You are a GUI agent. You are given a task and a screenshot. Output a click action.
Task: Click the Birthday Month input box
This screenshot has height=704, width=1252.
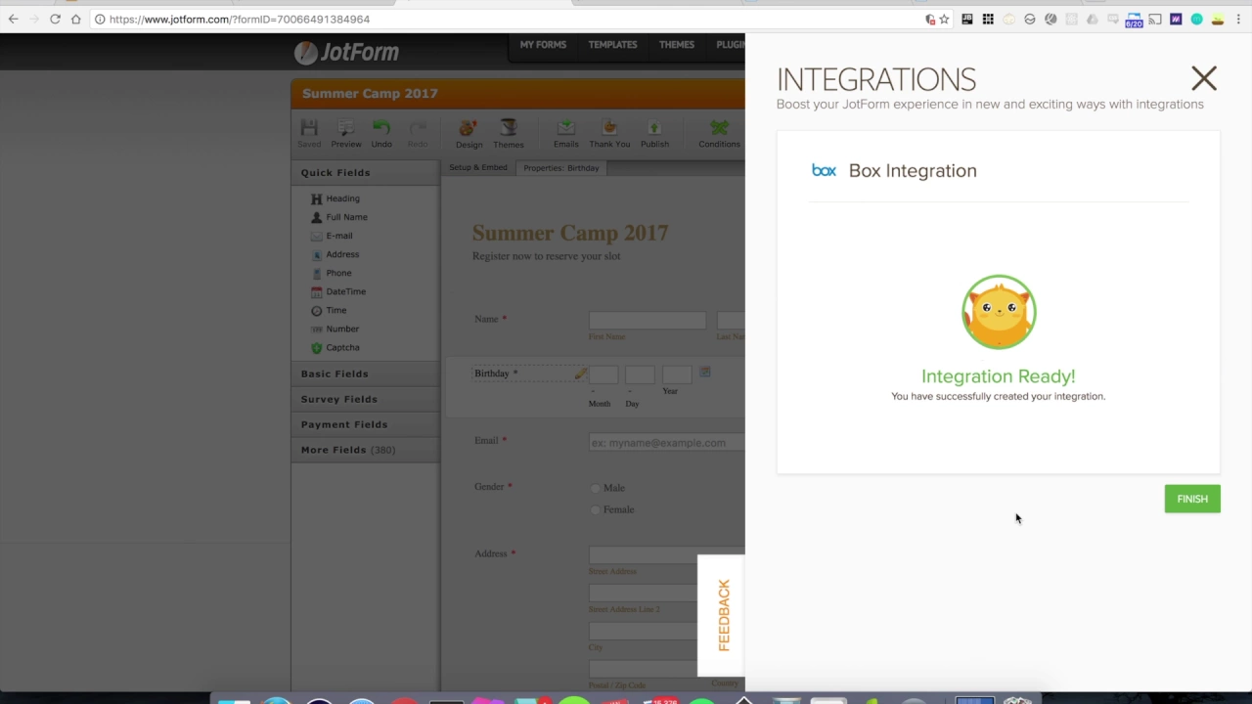[x=604, y=374]
